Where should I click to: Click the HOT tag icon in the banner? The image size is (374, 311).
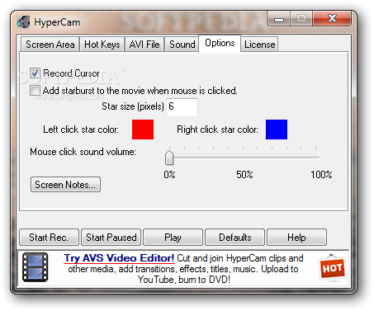pos(332,267)
